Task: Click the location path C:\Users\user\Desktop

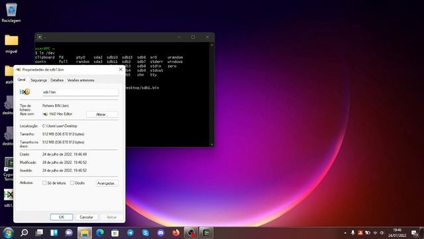Action: 60,126
